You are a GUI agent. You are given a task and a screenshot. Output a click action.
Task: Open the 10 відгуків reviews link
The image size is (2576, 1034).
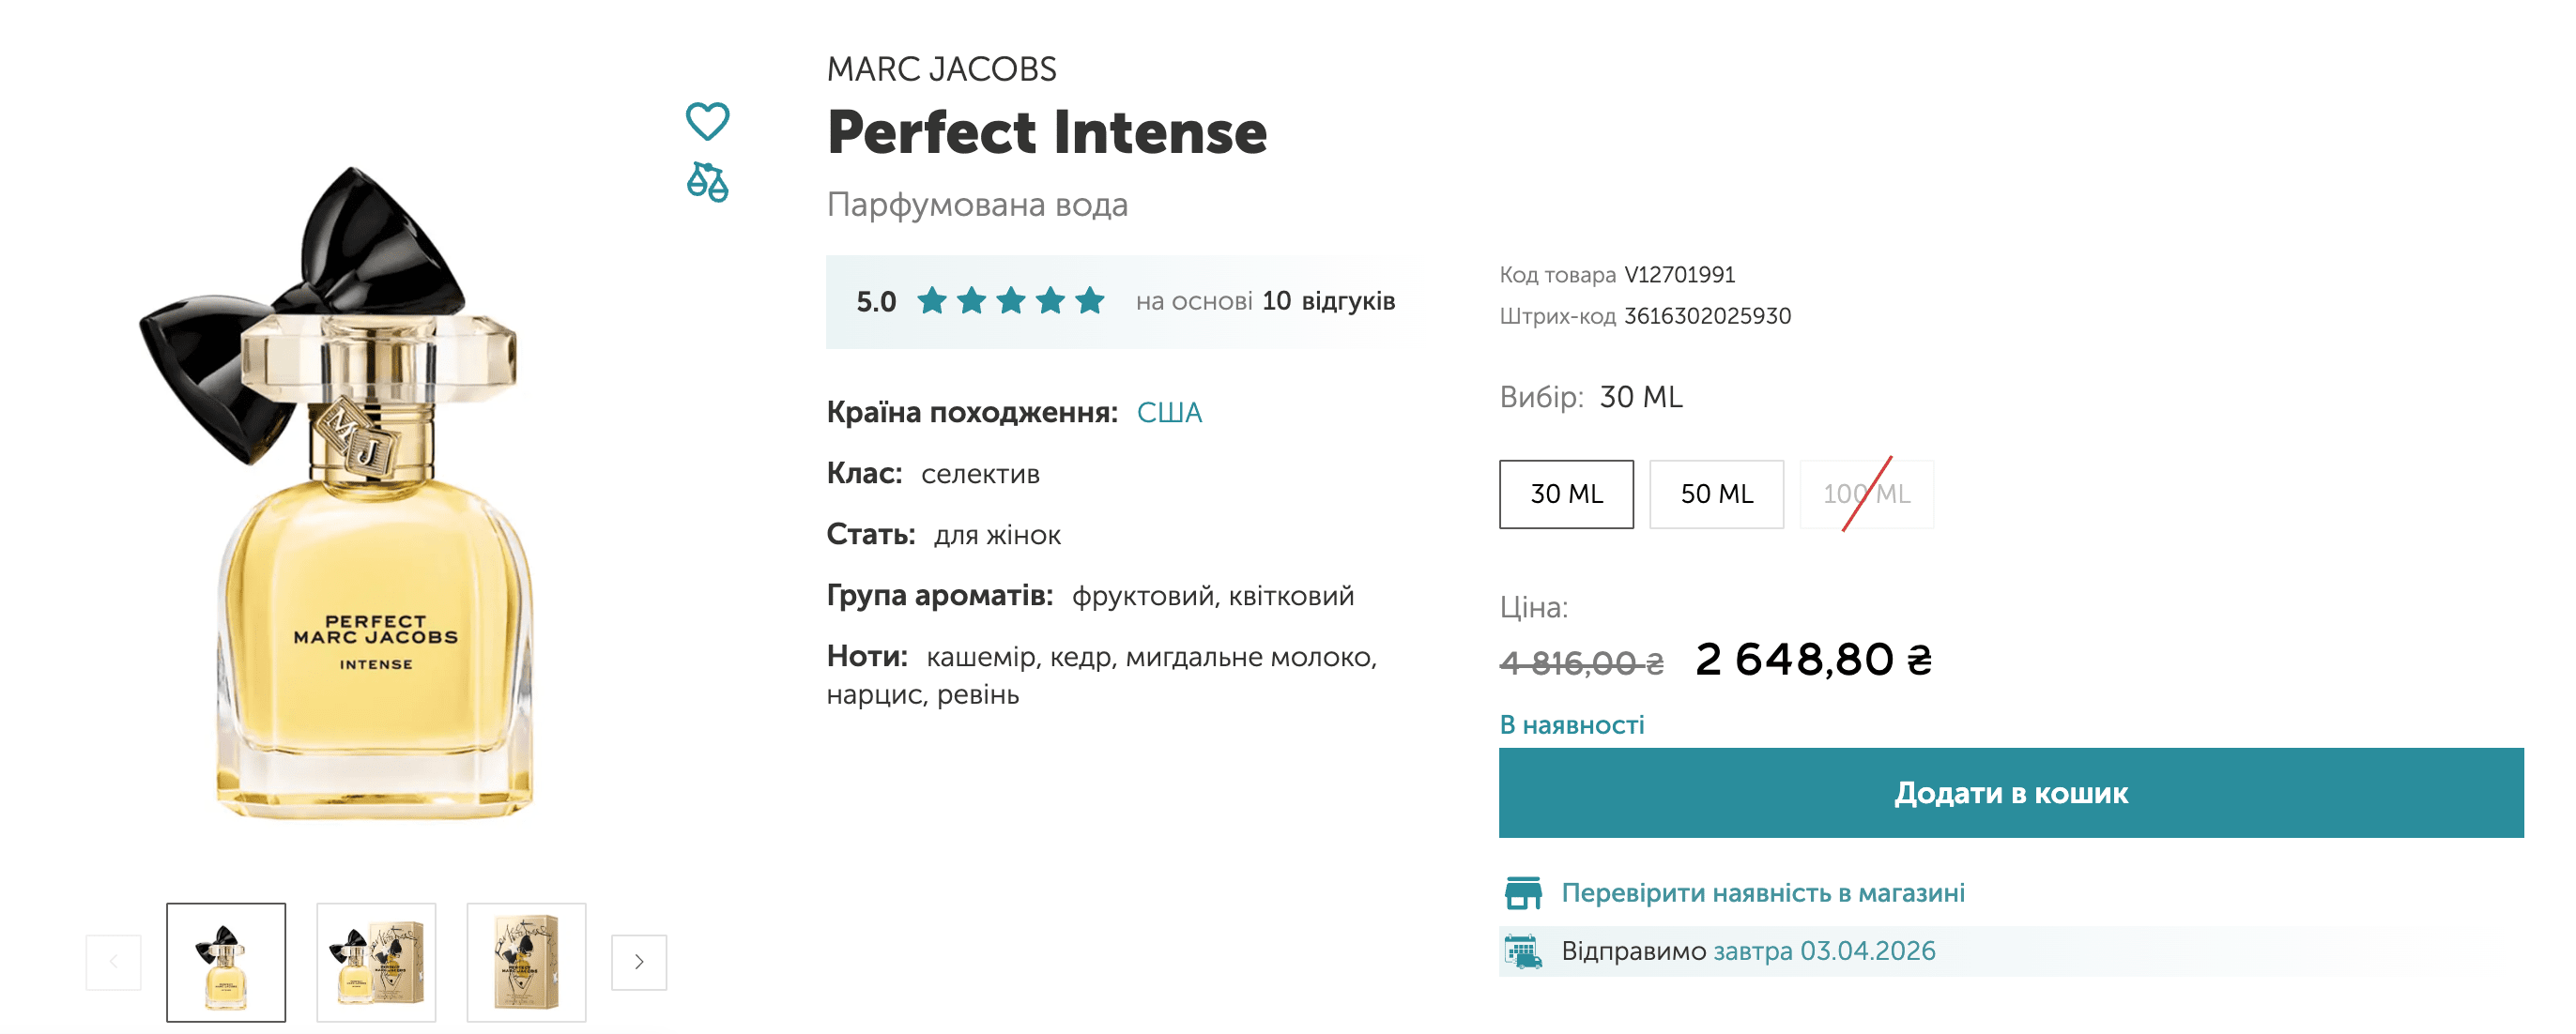tap(1327, 300)
